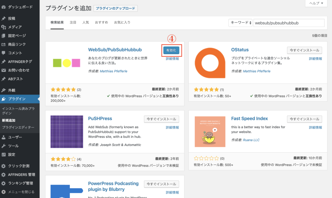This screenshot has width=332, height=198.
Task: Click プラグインのアップロード button
Action: (115, 8)
